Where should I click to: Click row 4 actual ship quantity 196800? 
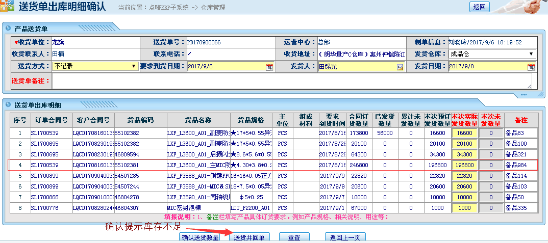pyautogui.click(x=464, y=165)
